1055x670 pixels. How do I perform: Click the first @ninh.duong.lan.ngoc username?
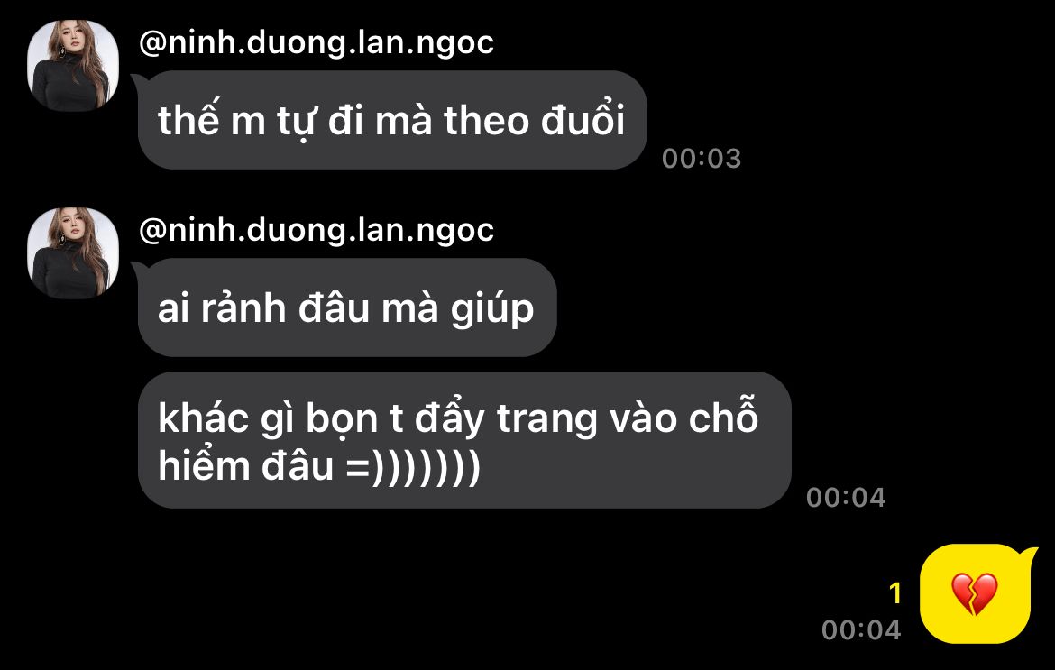tap(316, 42)
